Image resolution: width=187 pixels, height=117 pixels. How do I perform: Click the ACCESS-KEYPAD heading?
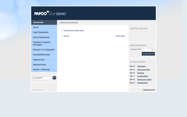pyautogui.click(x=137, y=62)
